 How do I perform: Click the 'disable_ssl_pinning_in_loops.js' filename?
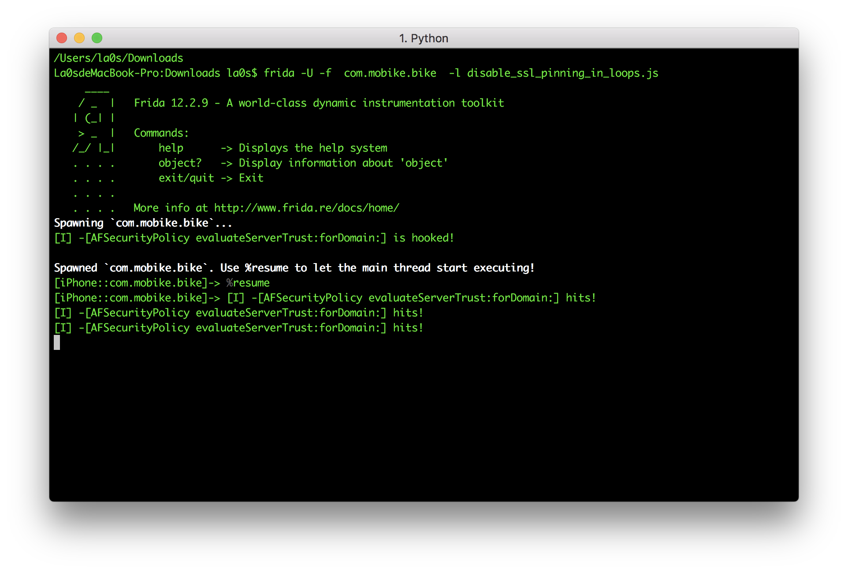tap(562, 73)
